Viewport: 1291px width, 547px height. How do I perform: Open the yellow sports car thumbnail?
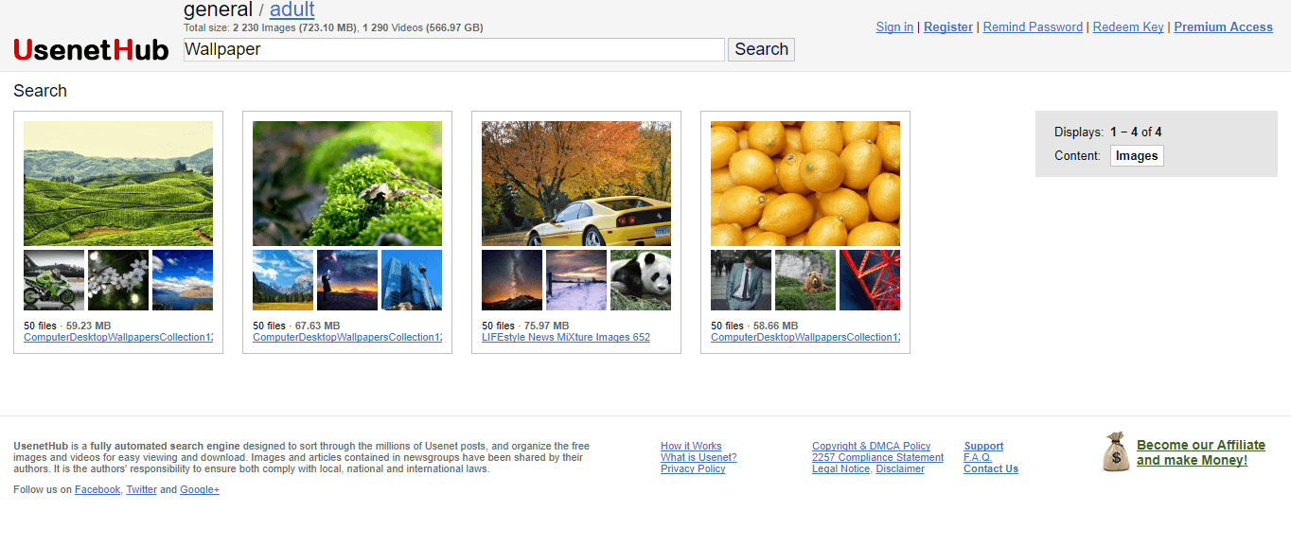coord(576,184)
